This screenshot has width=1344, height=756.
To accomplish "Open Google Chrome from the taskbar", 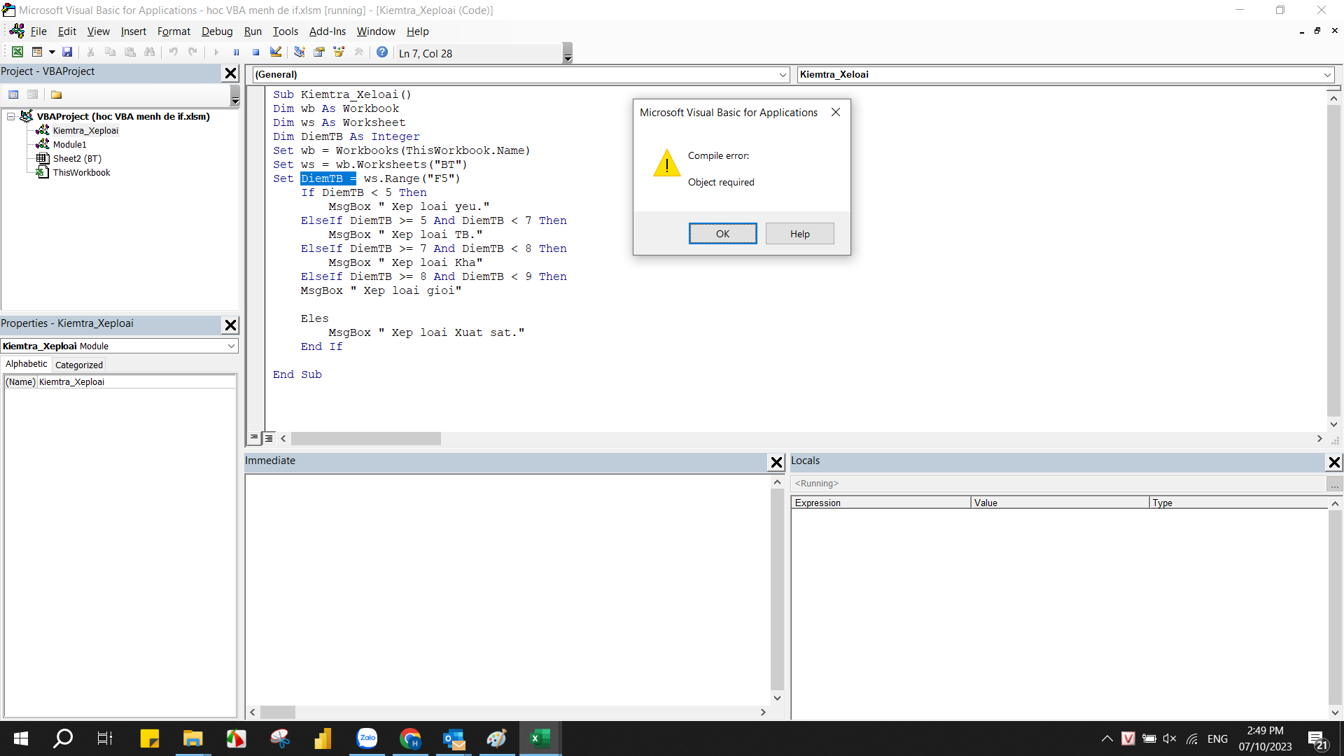I will pos(410,738).
